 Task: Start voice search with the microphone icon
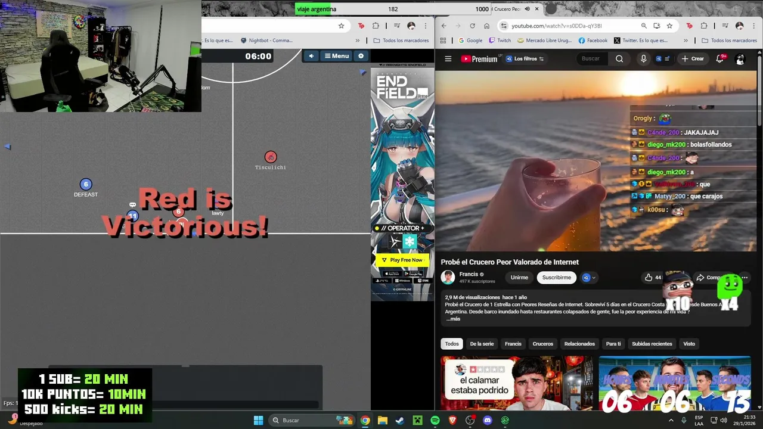[643, 58]
